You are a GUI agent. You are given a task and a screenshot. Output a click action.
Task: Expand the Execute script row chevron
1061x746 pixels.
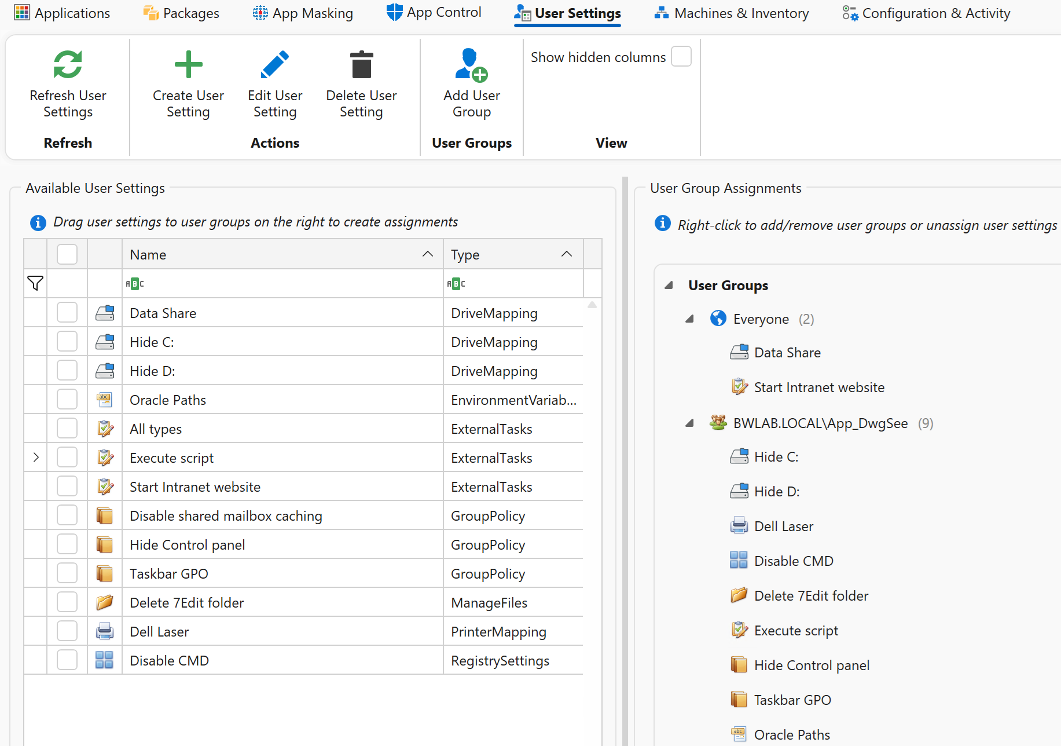[x=36, y=458]
